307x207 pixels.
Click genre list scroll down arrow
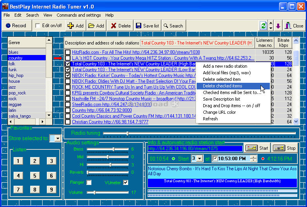coord(49,115)
